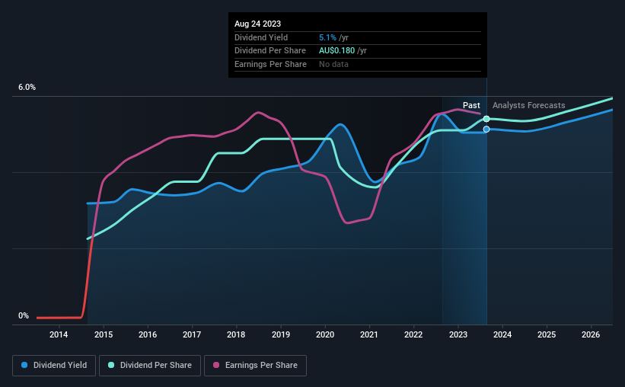Toggle the Dividend Yield legend button
This screenshot has width=625, height=387.
point(54,366)
